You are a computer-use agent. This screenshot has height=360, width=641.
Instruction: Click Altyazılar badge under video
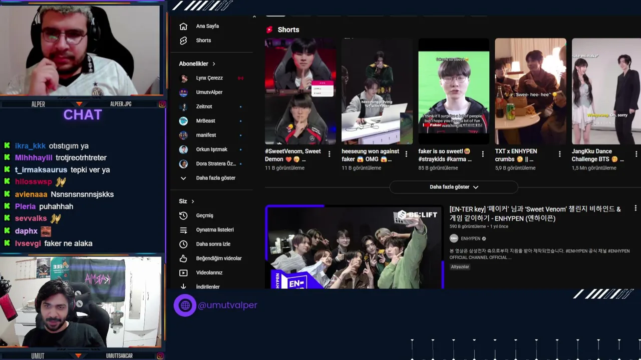pos(460,267)
